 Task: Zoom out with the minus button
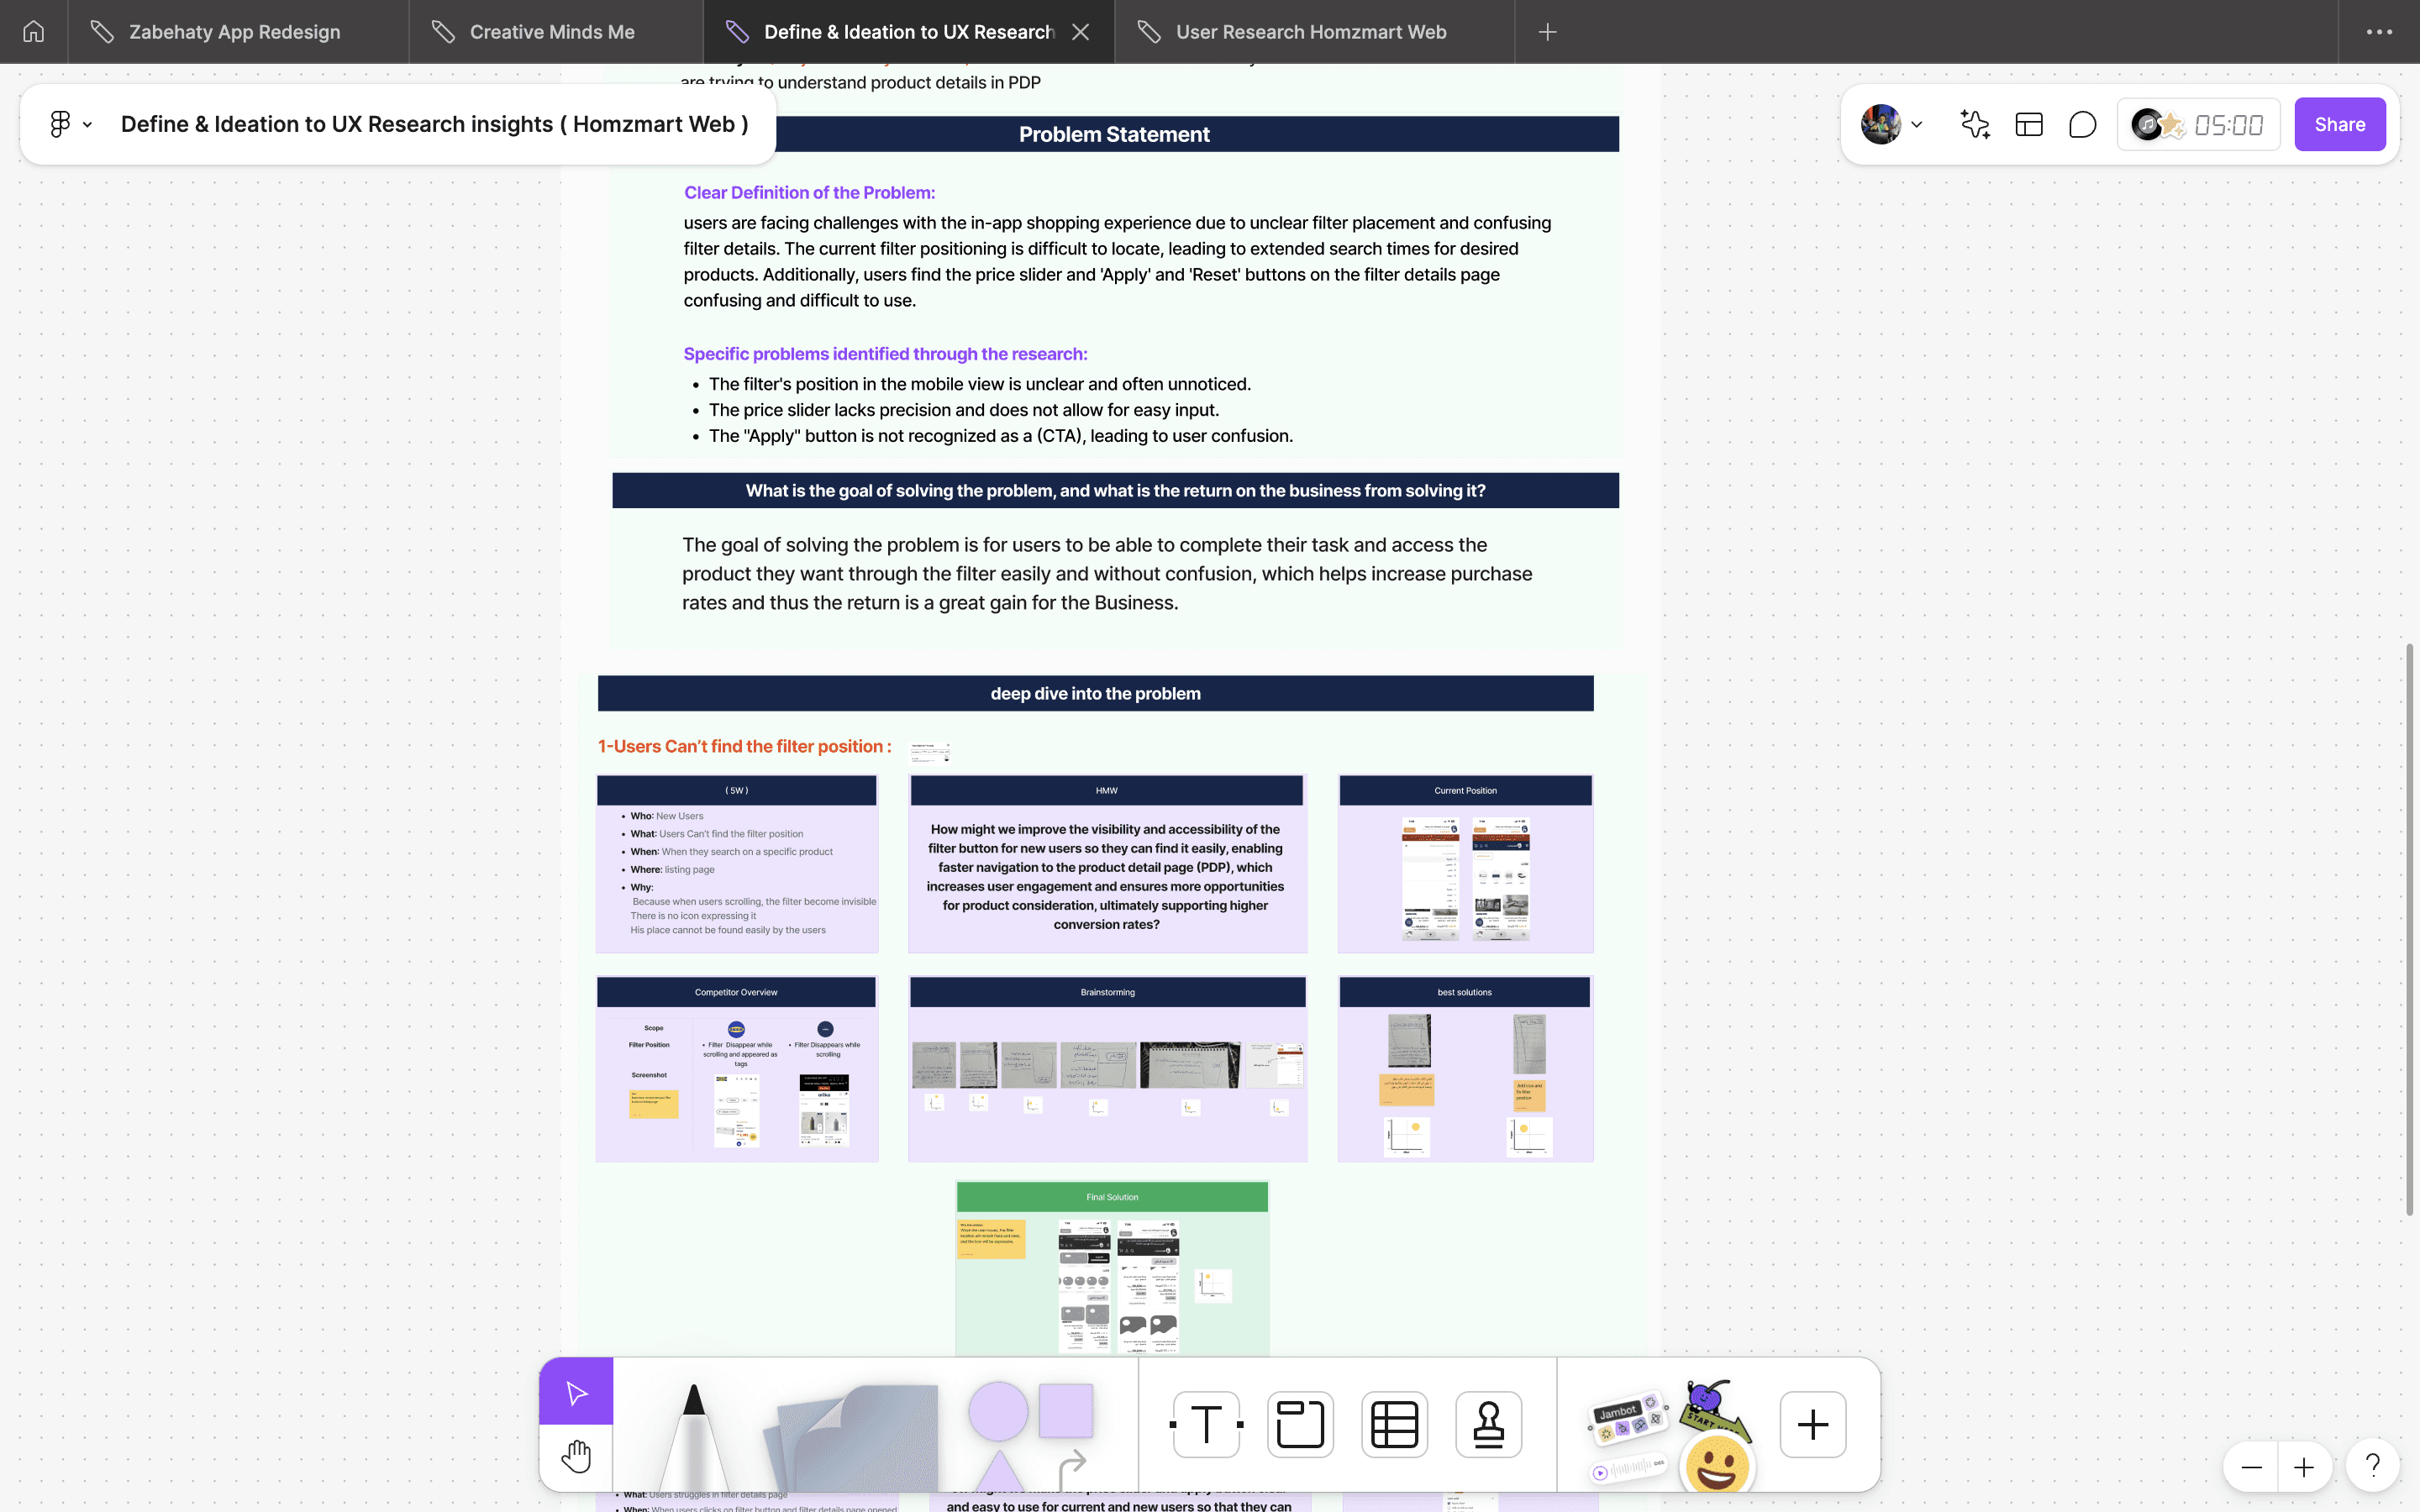click(2251, 1467)
